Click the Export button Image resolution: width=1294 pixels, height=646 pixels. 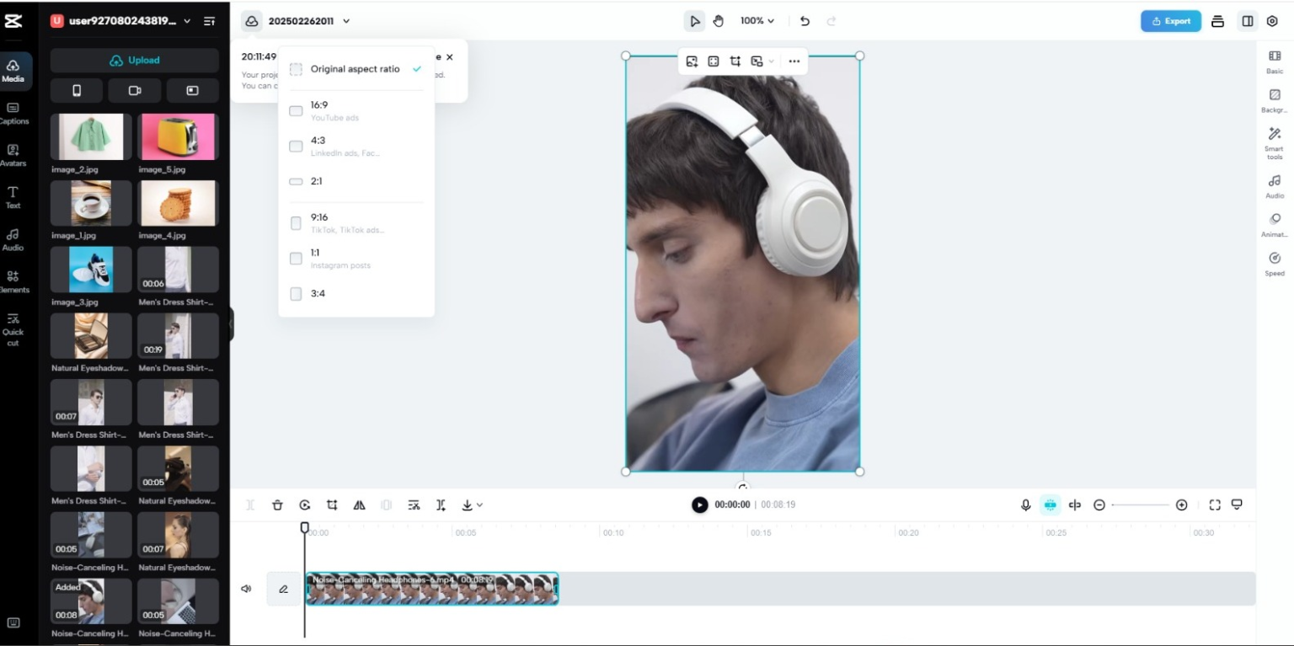pyautogui.click(x=1170, y=20)
